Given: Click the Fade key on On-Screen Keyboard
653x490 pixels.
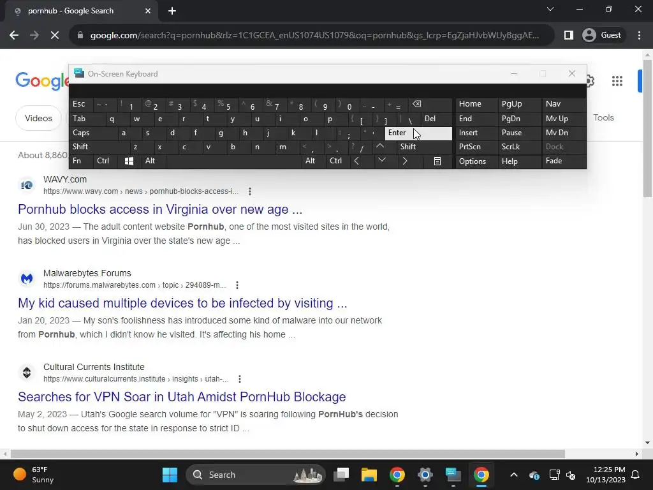Looking at the screenshot, I should point(564,161).
